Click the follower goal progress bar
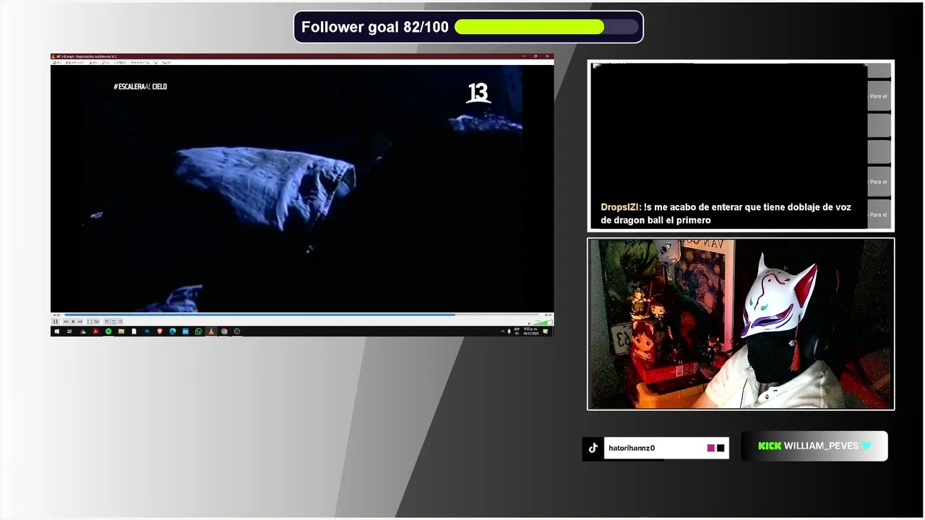Viewport: 925px width, 520px height. [547, 27]
